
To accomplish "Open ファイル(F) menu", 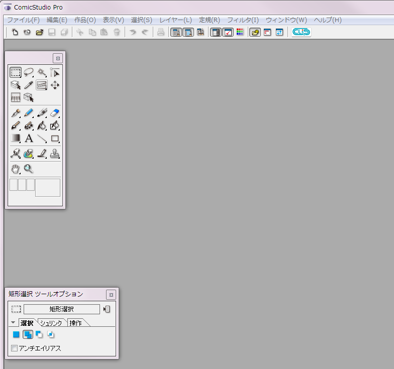I will (x=23, y=20).
